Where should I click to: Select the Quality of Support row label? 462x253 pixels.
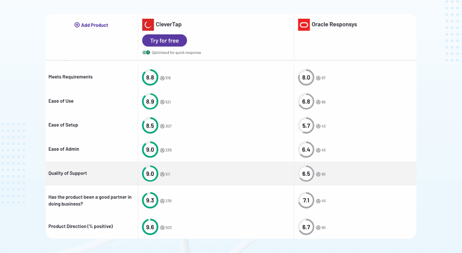pyautogui.click(x=68, y=173)
